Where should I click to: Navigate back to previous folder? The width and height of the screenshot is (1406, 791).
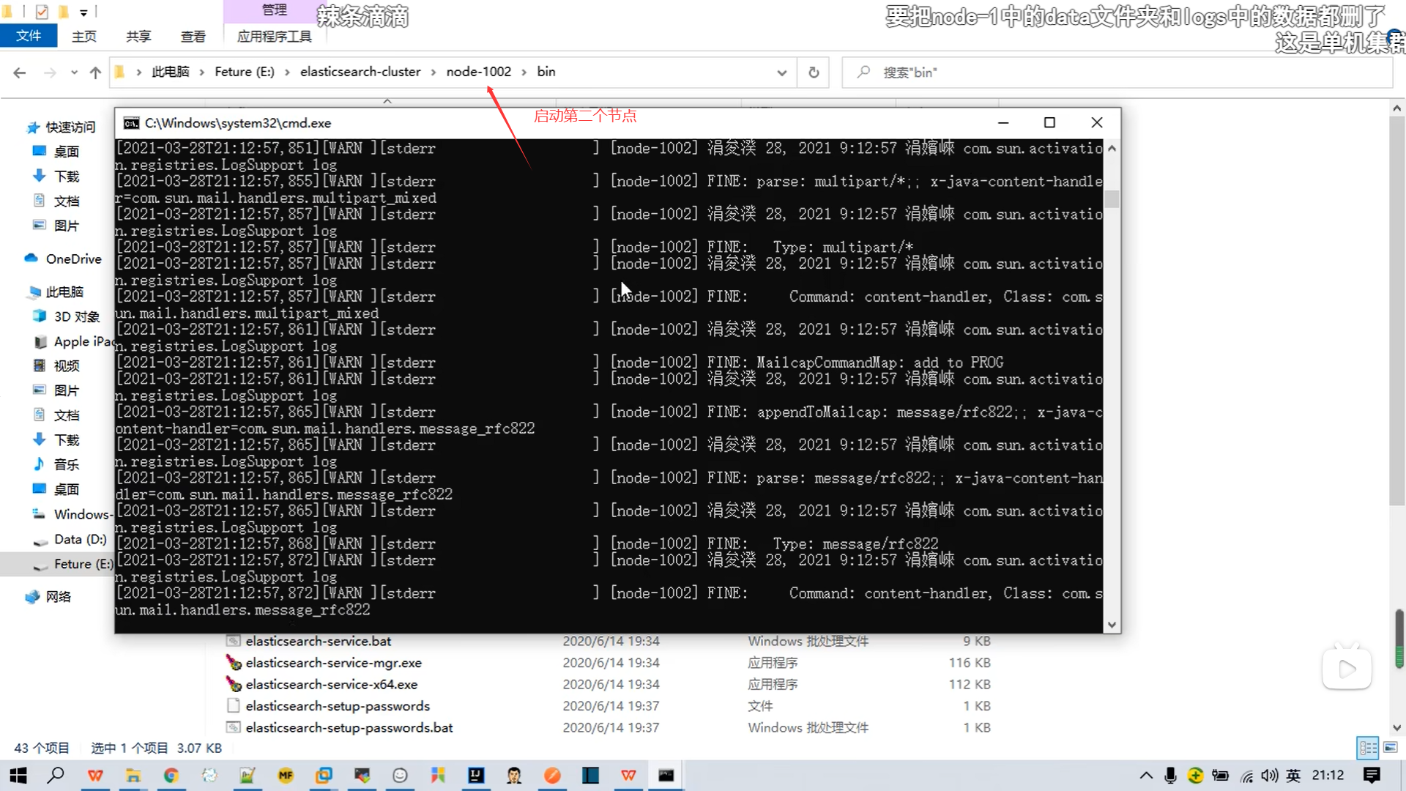[x=20, y=73]
